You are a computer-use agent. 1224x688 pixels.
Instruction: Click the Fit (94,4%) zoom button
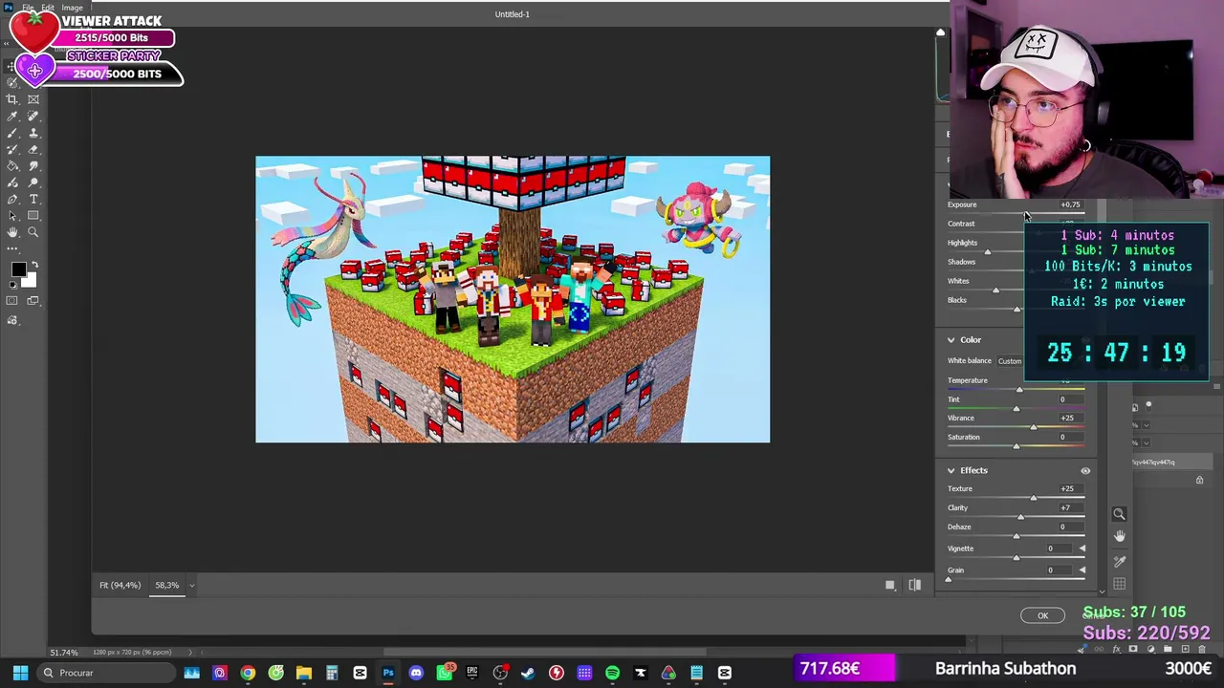[x=120, y=585]
